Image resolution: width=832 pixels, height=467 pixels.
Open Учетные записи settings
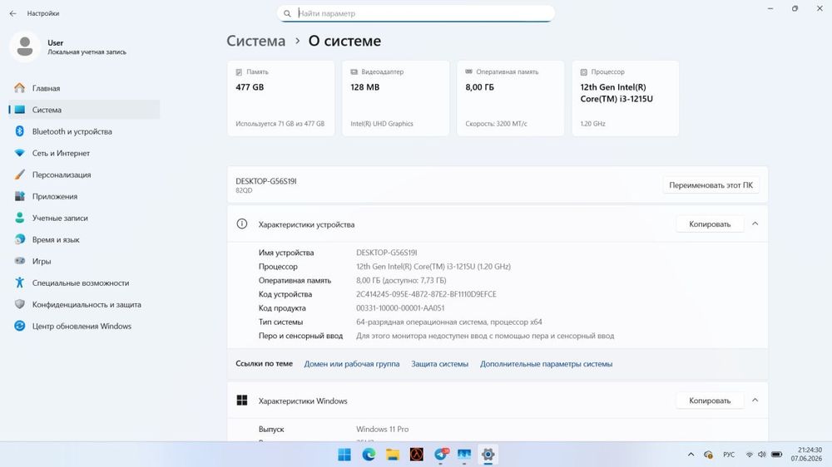point(84,218)
